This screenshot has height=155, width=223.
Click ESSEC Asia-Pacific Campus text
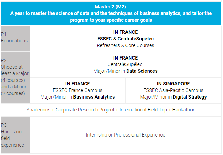point(173,91)
